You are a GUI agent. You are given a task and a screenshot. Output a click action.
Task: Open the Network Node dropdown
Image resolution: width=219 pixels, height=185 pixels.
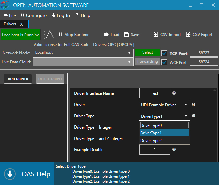pos(129,53)
